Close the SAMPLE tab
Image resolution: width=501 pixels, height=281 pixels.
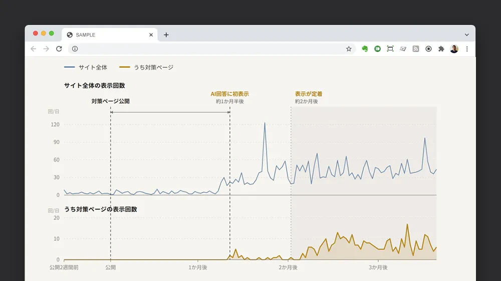(x=151, y=35)
